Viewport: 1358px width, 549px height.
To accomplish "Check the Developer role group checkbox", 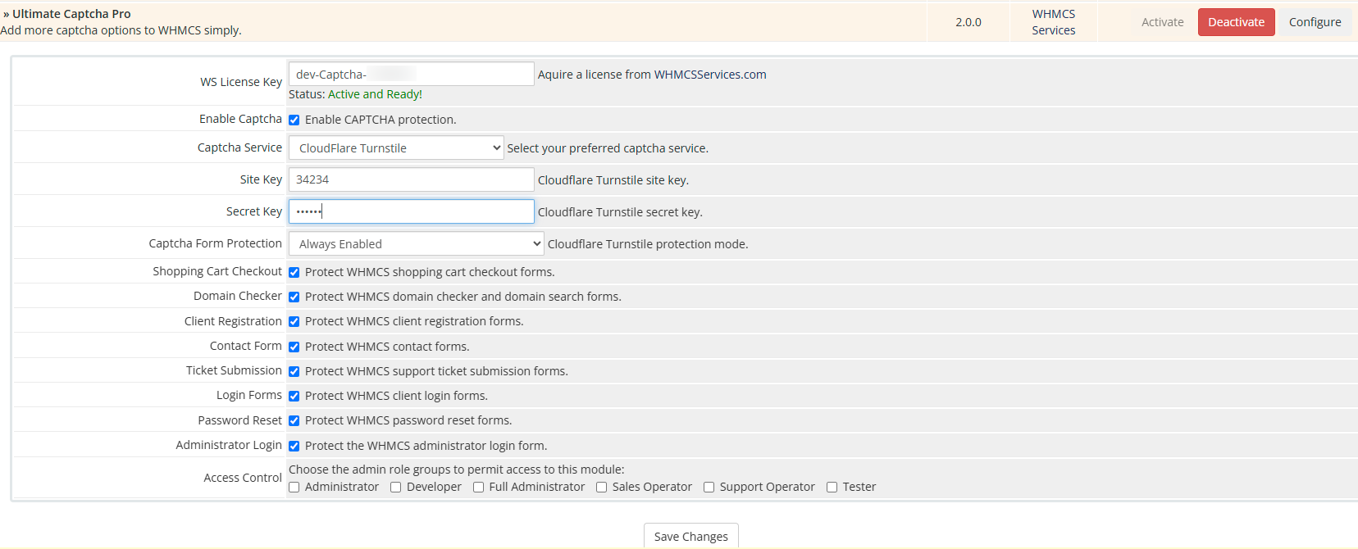I will click(396, 487).
